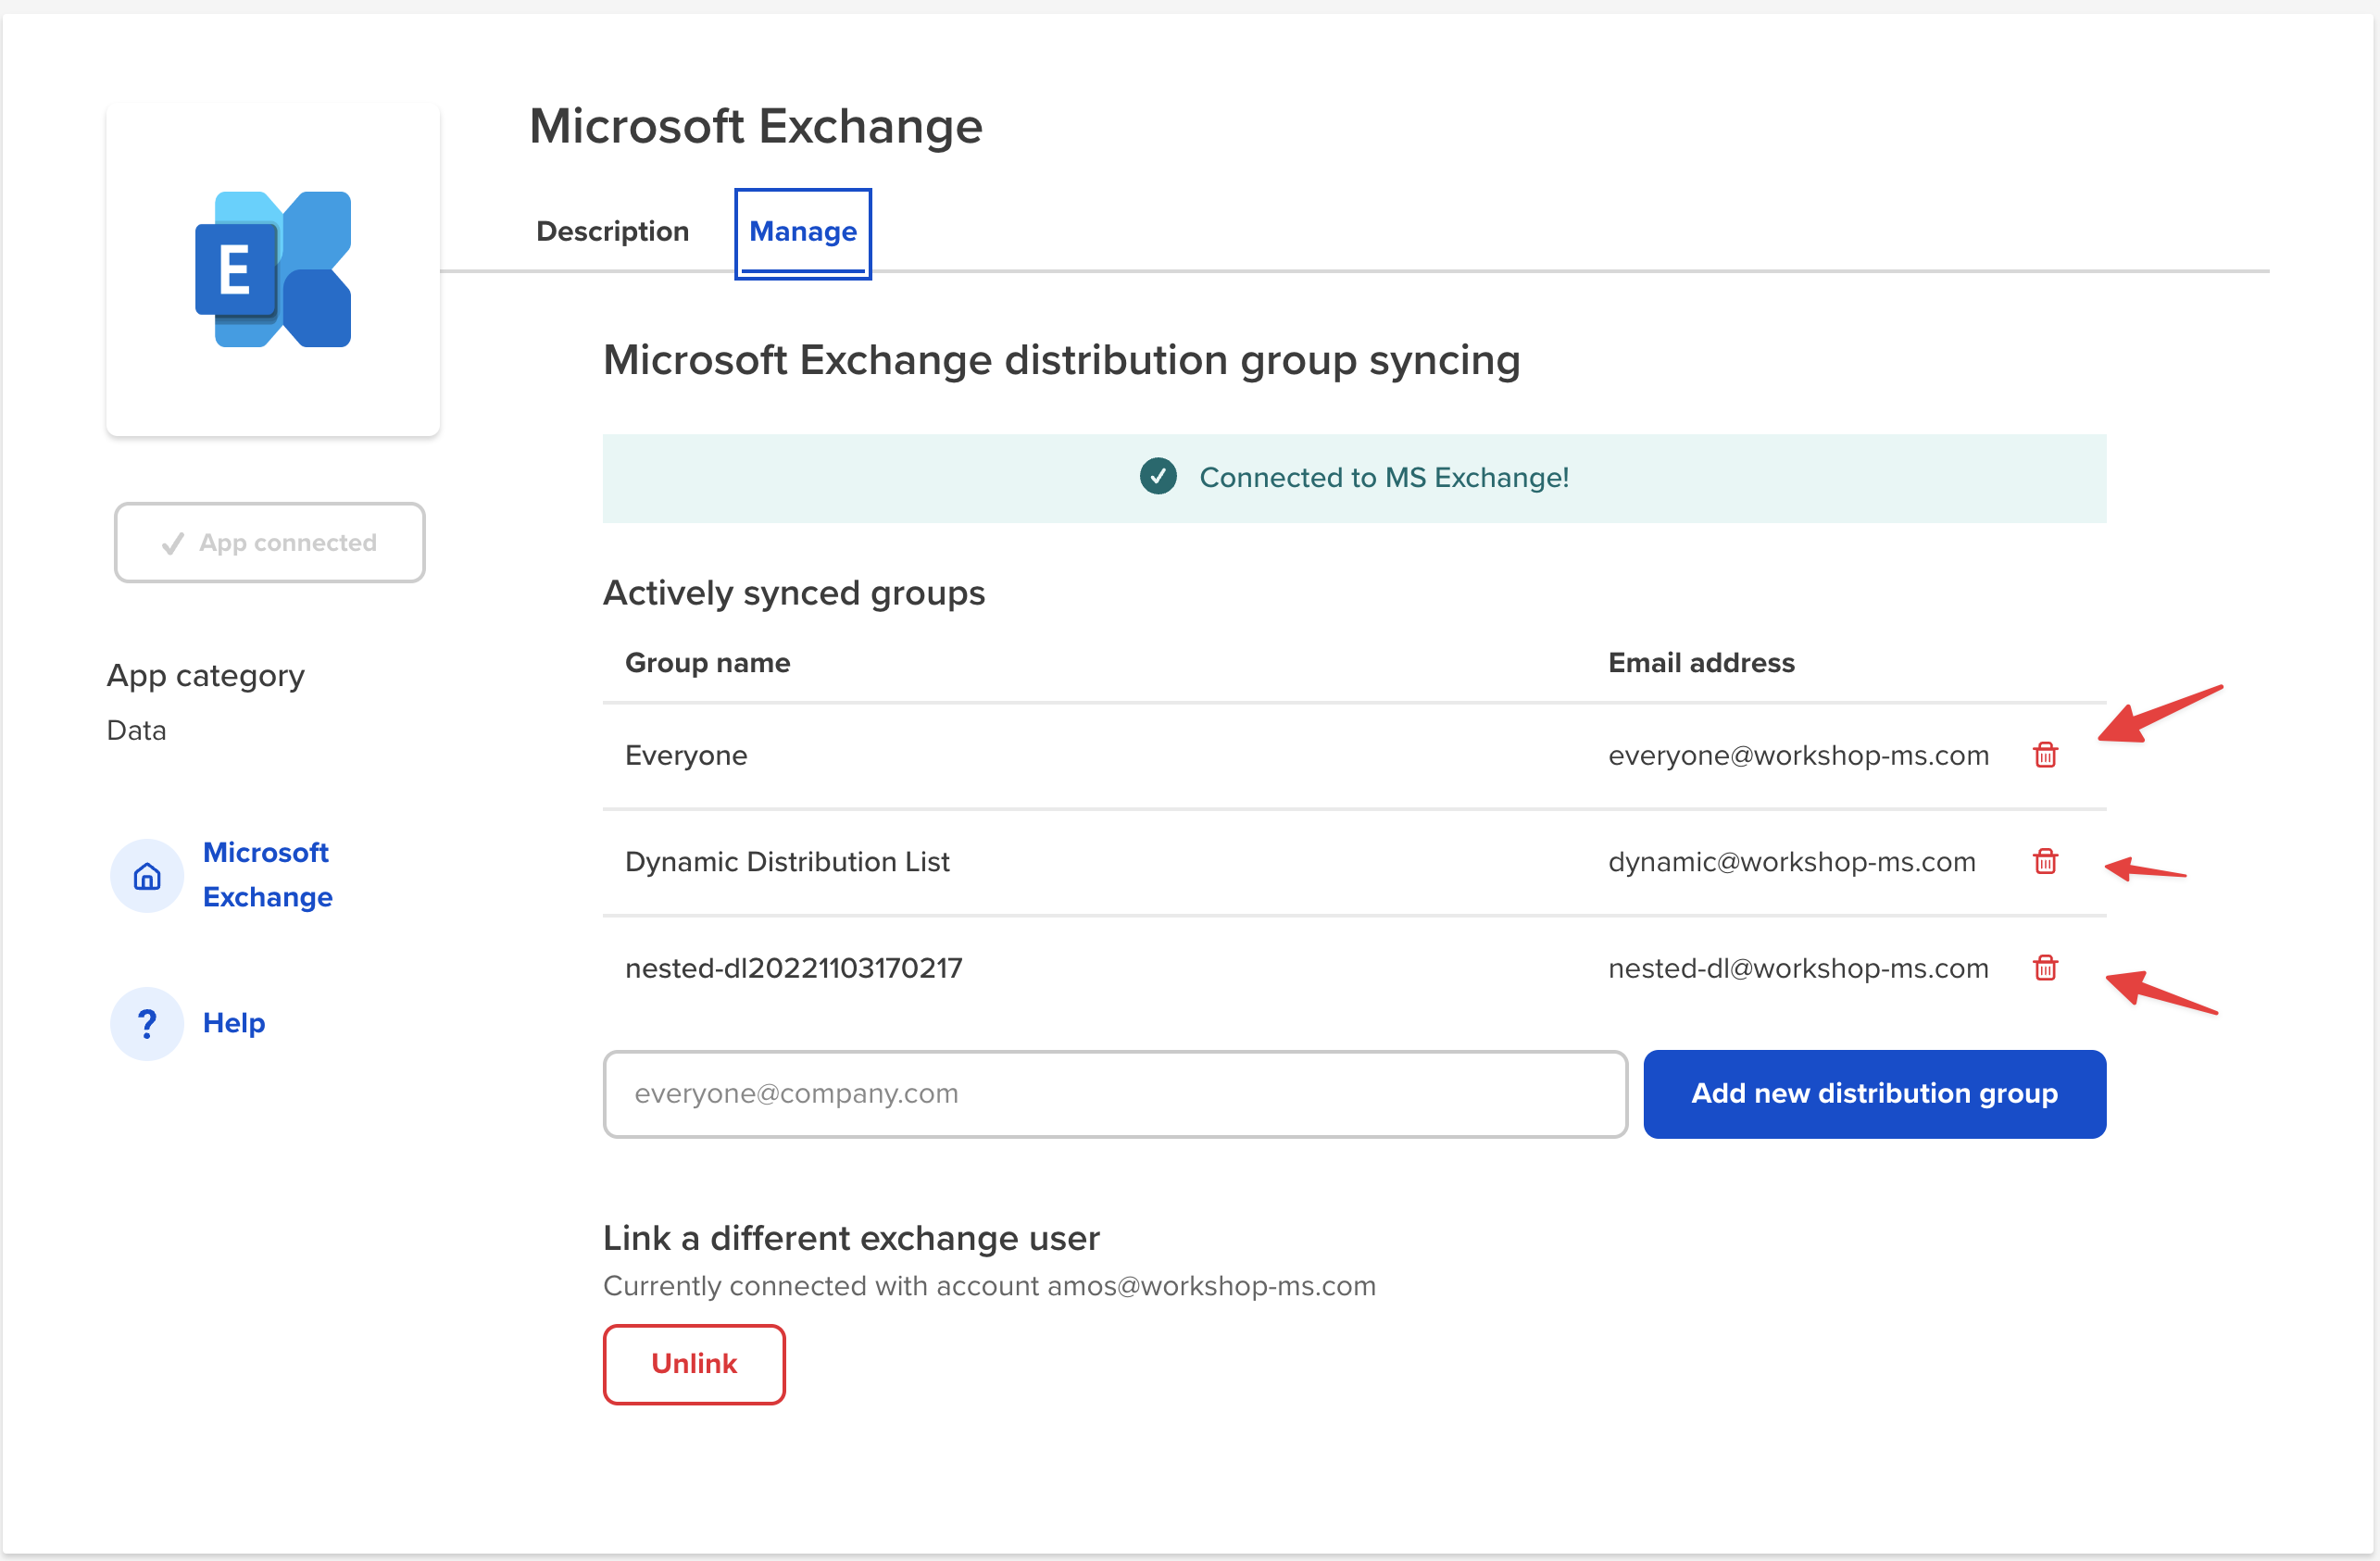2380x1561 pixels.
Task: Remove dynamic@workshop-ms.com from syncing
Action: (x=2044, y=862)
